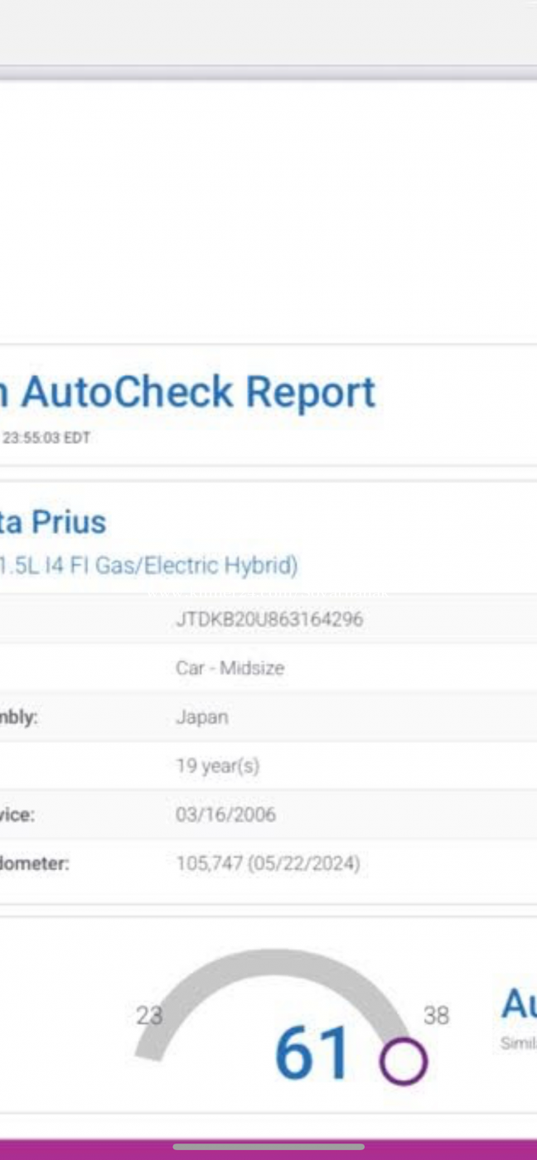537x1160 pixels.
Task: Click the 19 year(s) age value
Action: [x=217, y=766]
